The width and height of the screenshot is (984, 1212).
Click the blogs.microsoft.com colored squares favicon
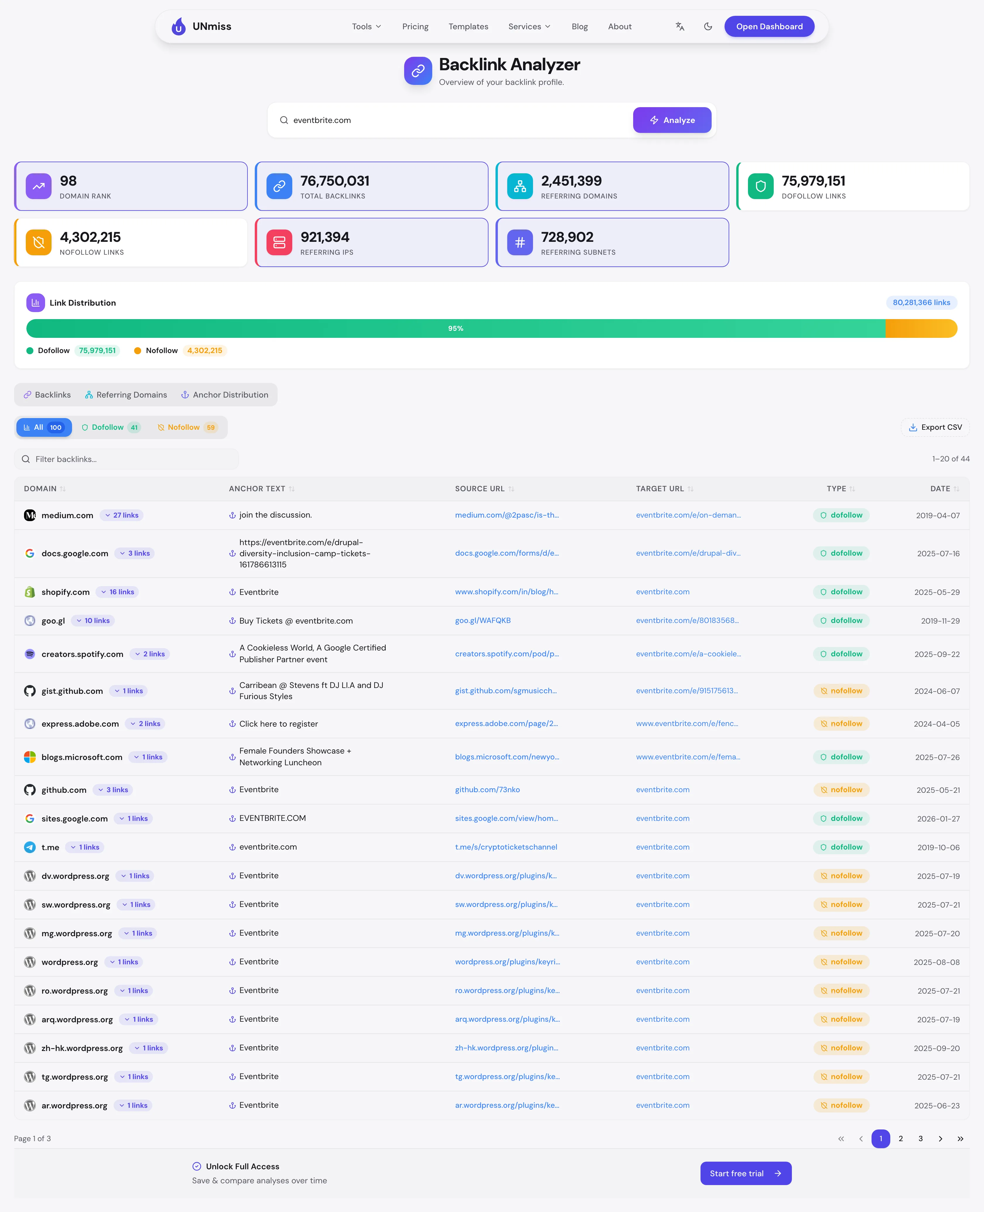[x=30, y=757]
